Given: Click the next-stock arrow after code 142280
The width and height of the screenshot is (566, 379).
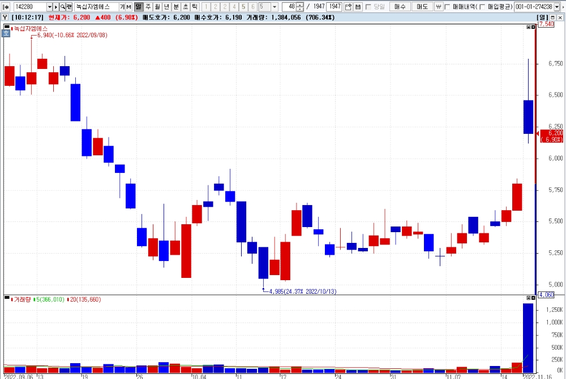Looking at the screenshot, I should (x=56, y=6).
